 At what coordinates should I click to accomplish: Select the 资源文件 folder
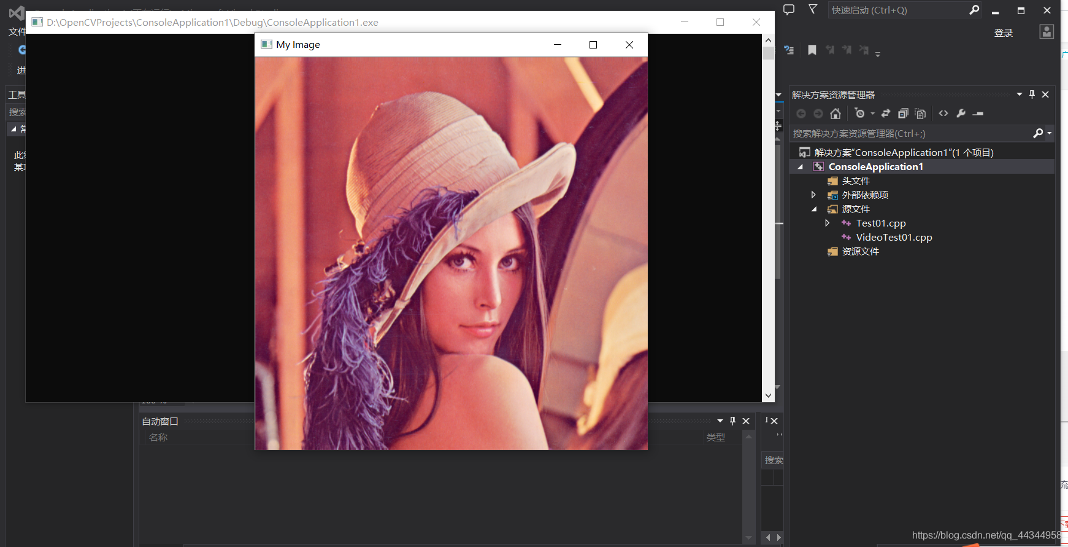[860, 252]
